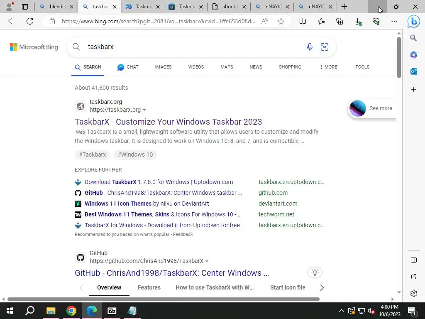Add a new sidebar app
Viewport: 425px width, 319px height.
coord(413,90)
